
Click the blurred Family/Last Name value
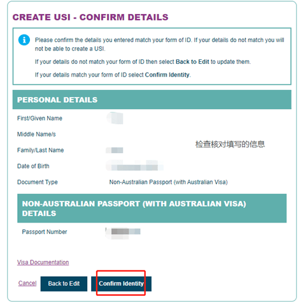(115, 150)
